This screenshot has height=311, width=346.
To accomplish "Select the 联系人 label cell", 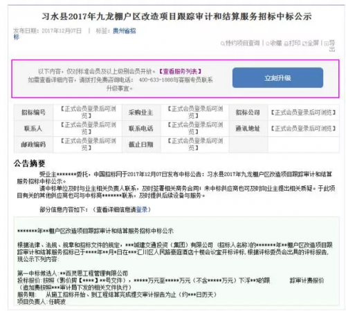I will click(x=33, y=129).
